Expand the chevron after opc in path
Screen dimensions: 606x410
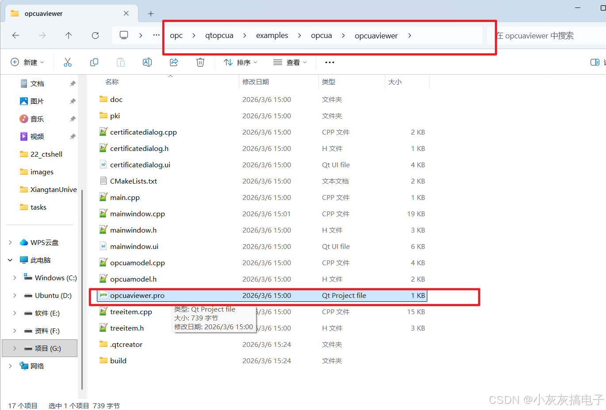pos(194,35)
